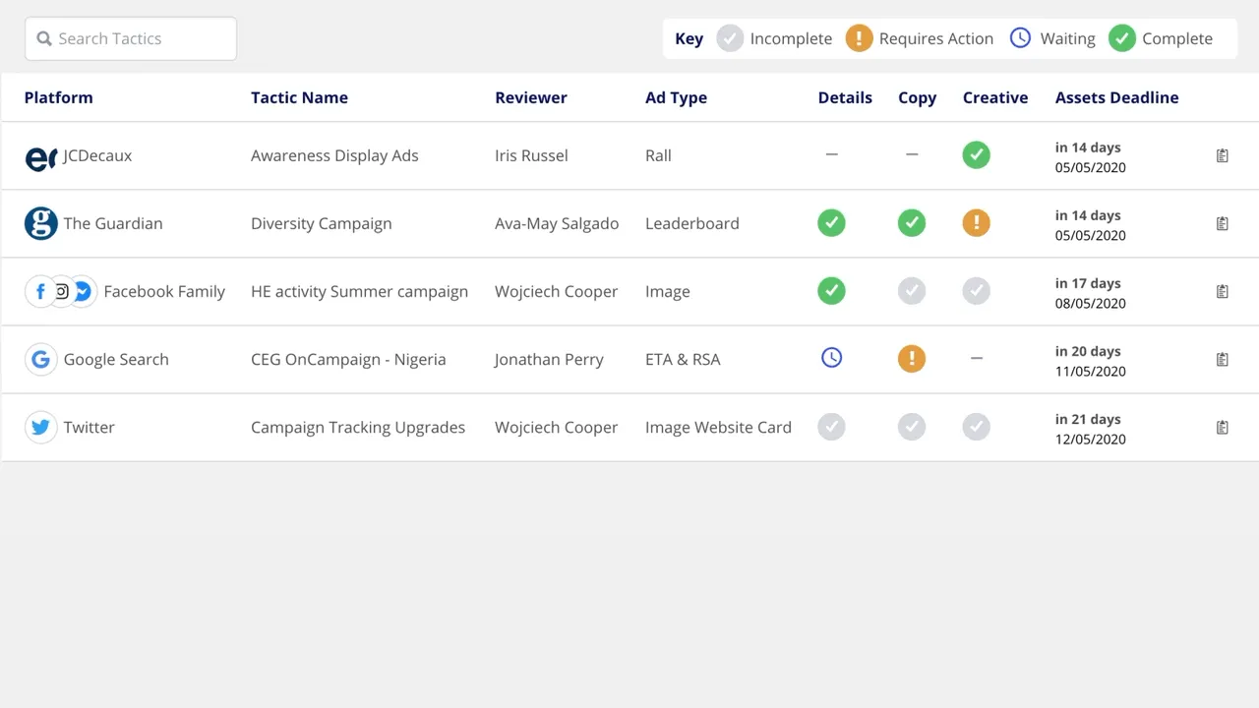The height and width of the screenshot is (708, 1259).
Task: Click the Reviewer column header
Action: (x=531, y=97)
